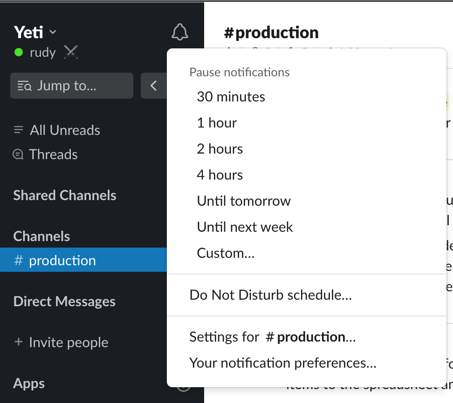Open the Yeti workspace dropdown

[35, 32]
